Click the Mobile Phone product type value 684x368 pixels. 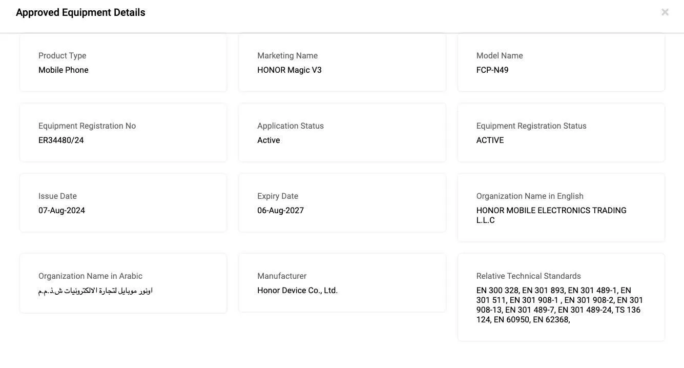point(64,70)
